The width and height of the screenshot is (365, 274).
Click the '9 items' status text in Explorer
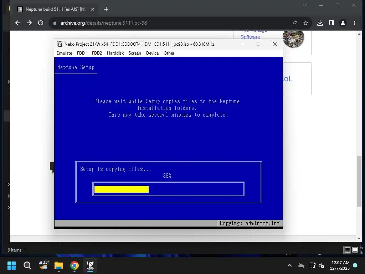[x=14, y=250]
